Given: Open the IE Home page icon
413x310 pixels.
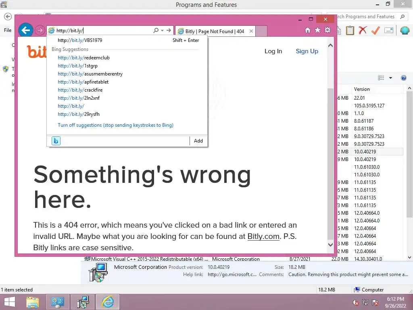Looking at the screenshot, I should coord(308,30).
